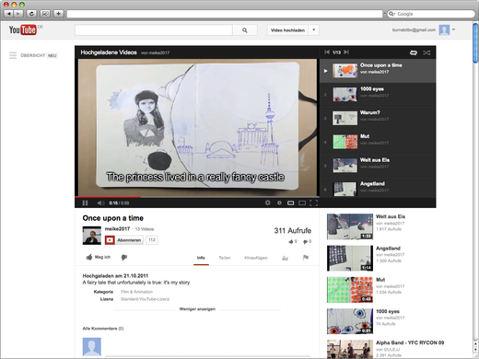Open dropdown arrow next to Video hochladen

314,30
